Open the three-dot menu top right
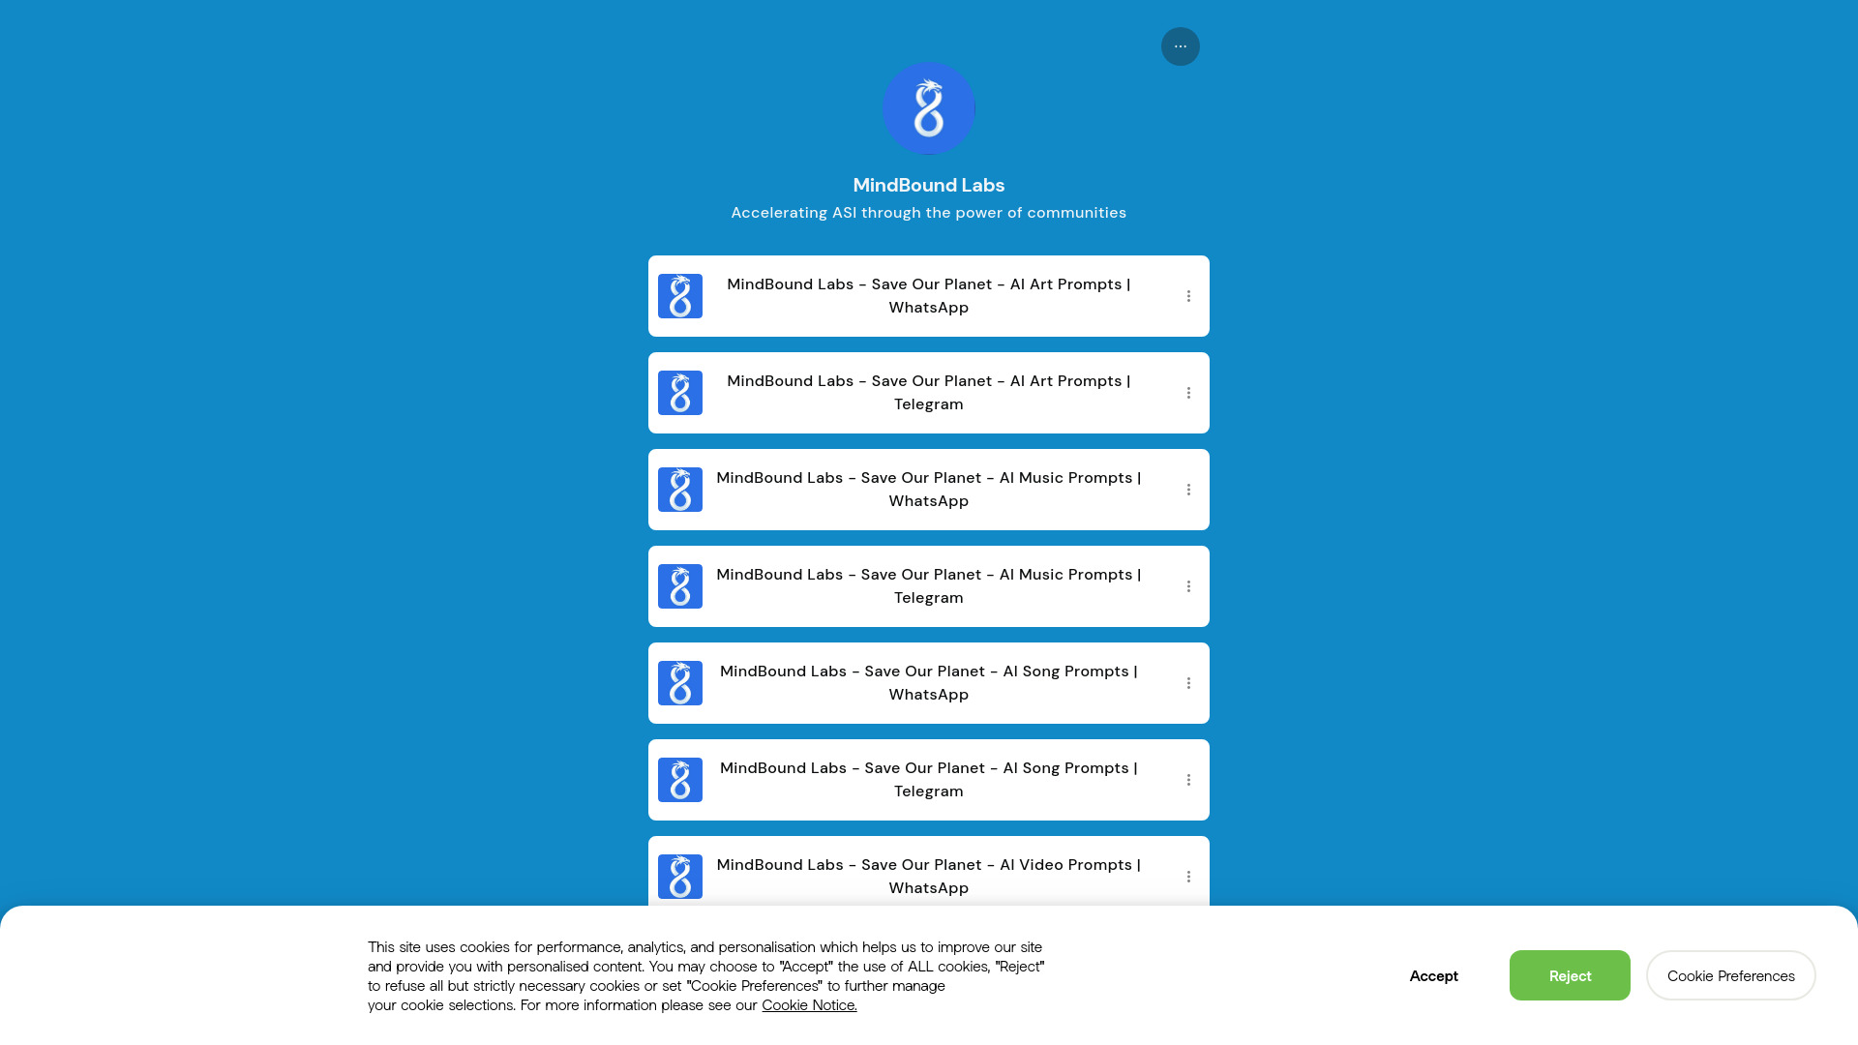 point(1179,45)
